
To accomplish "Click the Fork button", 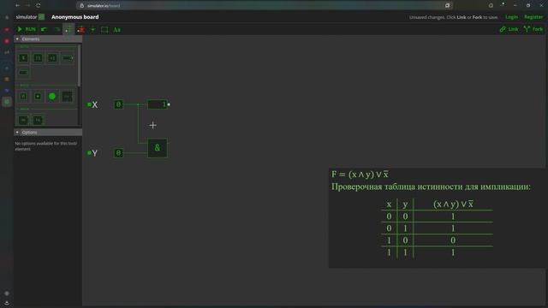I will pyautogui.click(x=533, y=29).
